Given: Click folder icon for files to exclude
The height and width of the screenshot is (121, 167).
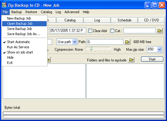Looking at the screenshot, I should 131,60.
